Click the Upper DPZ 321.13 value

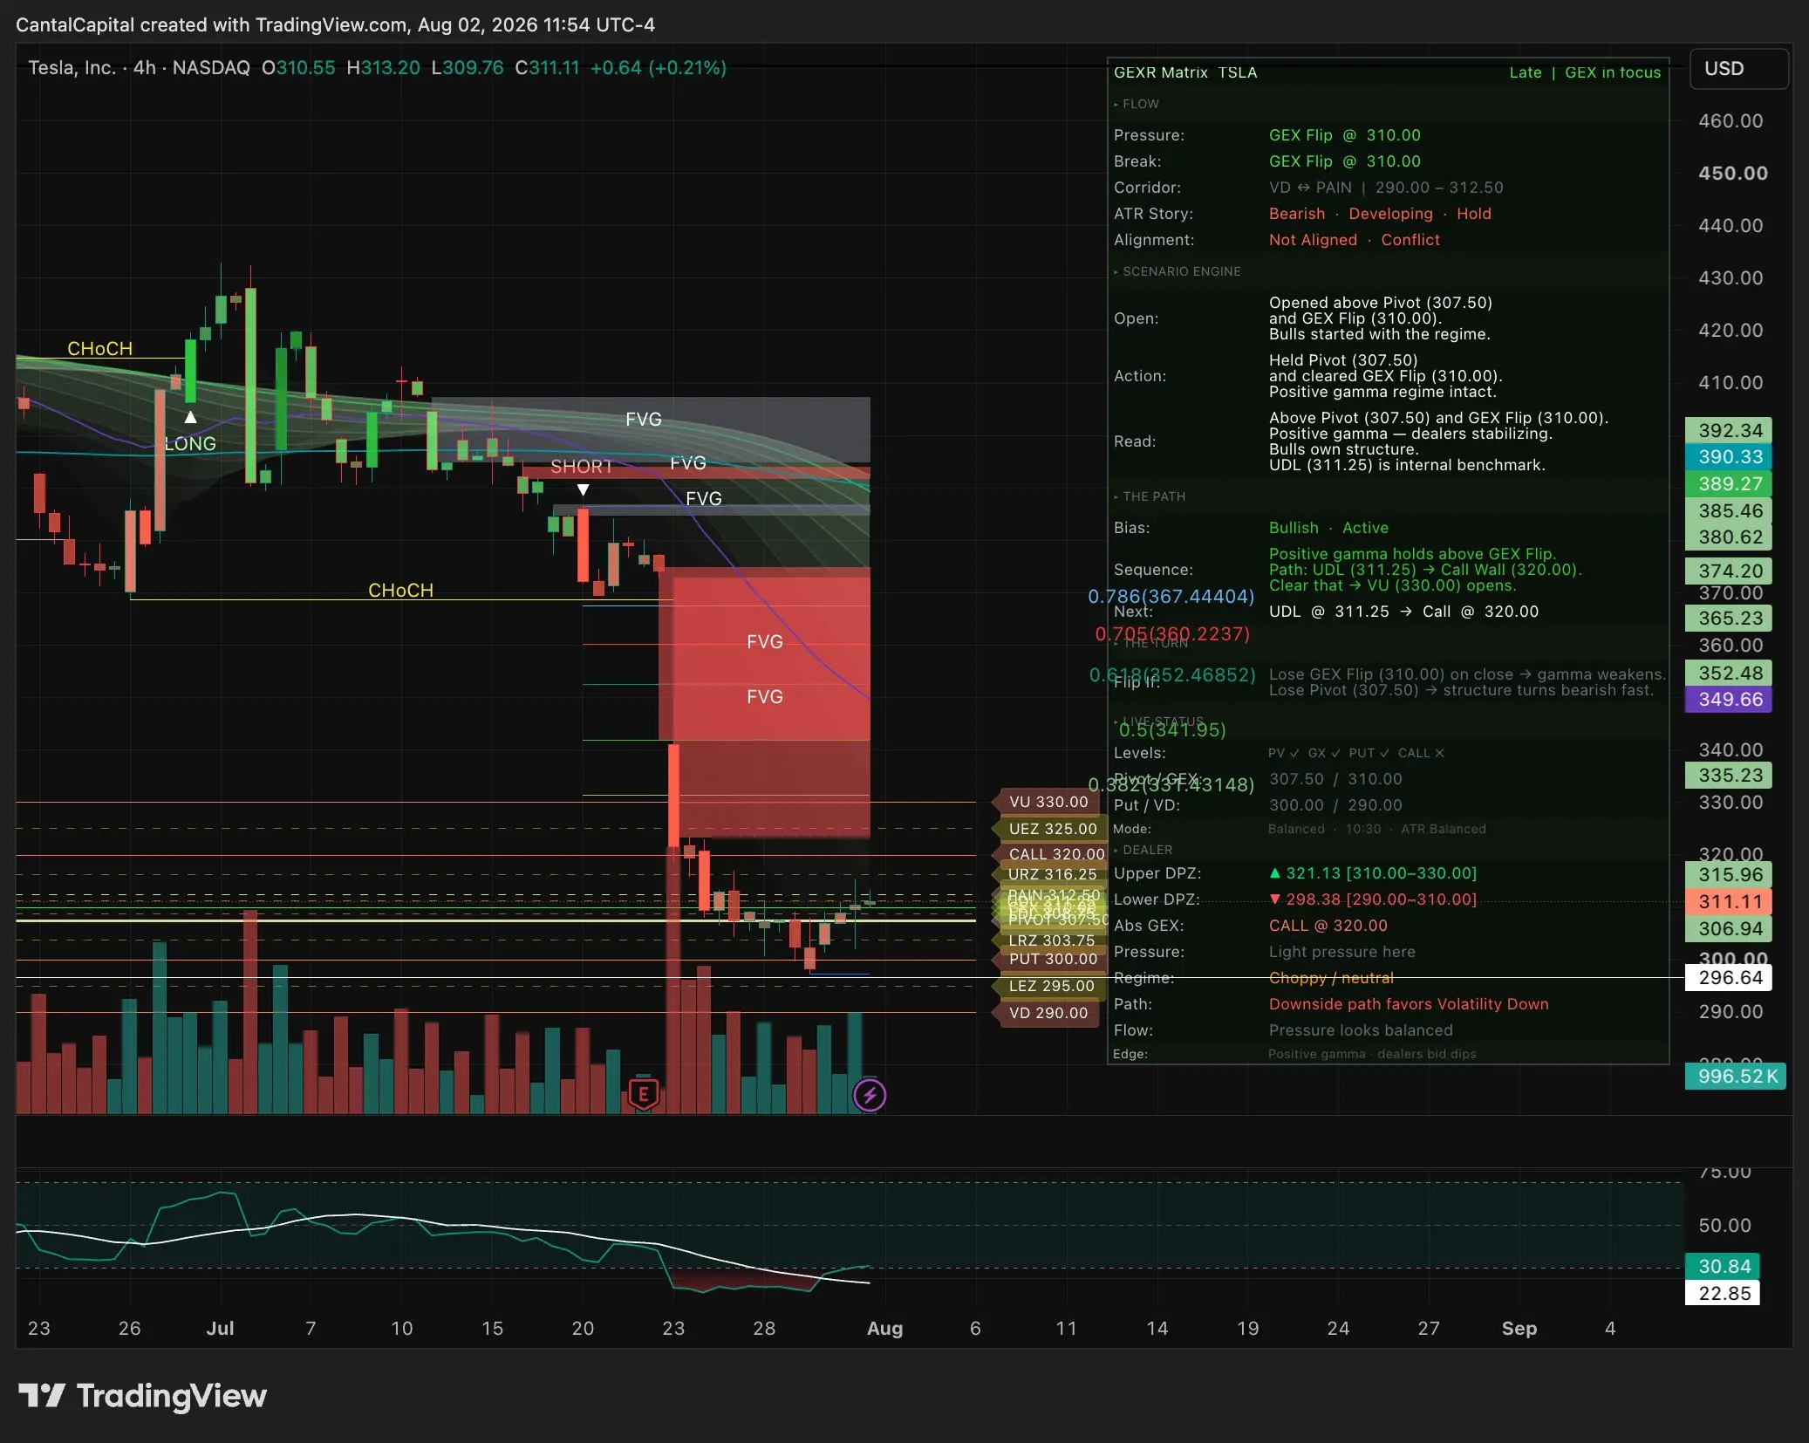pos(1373,873)
